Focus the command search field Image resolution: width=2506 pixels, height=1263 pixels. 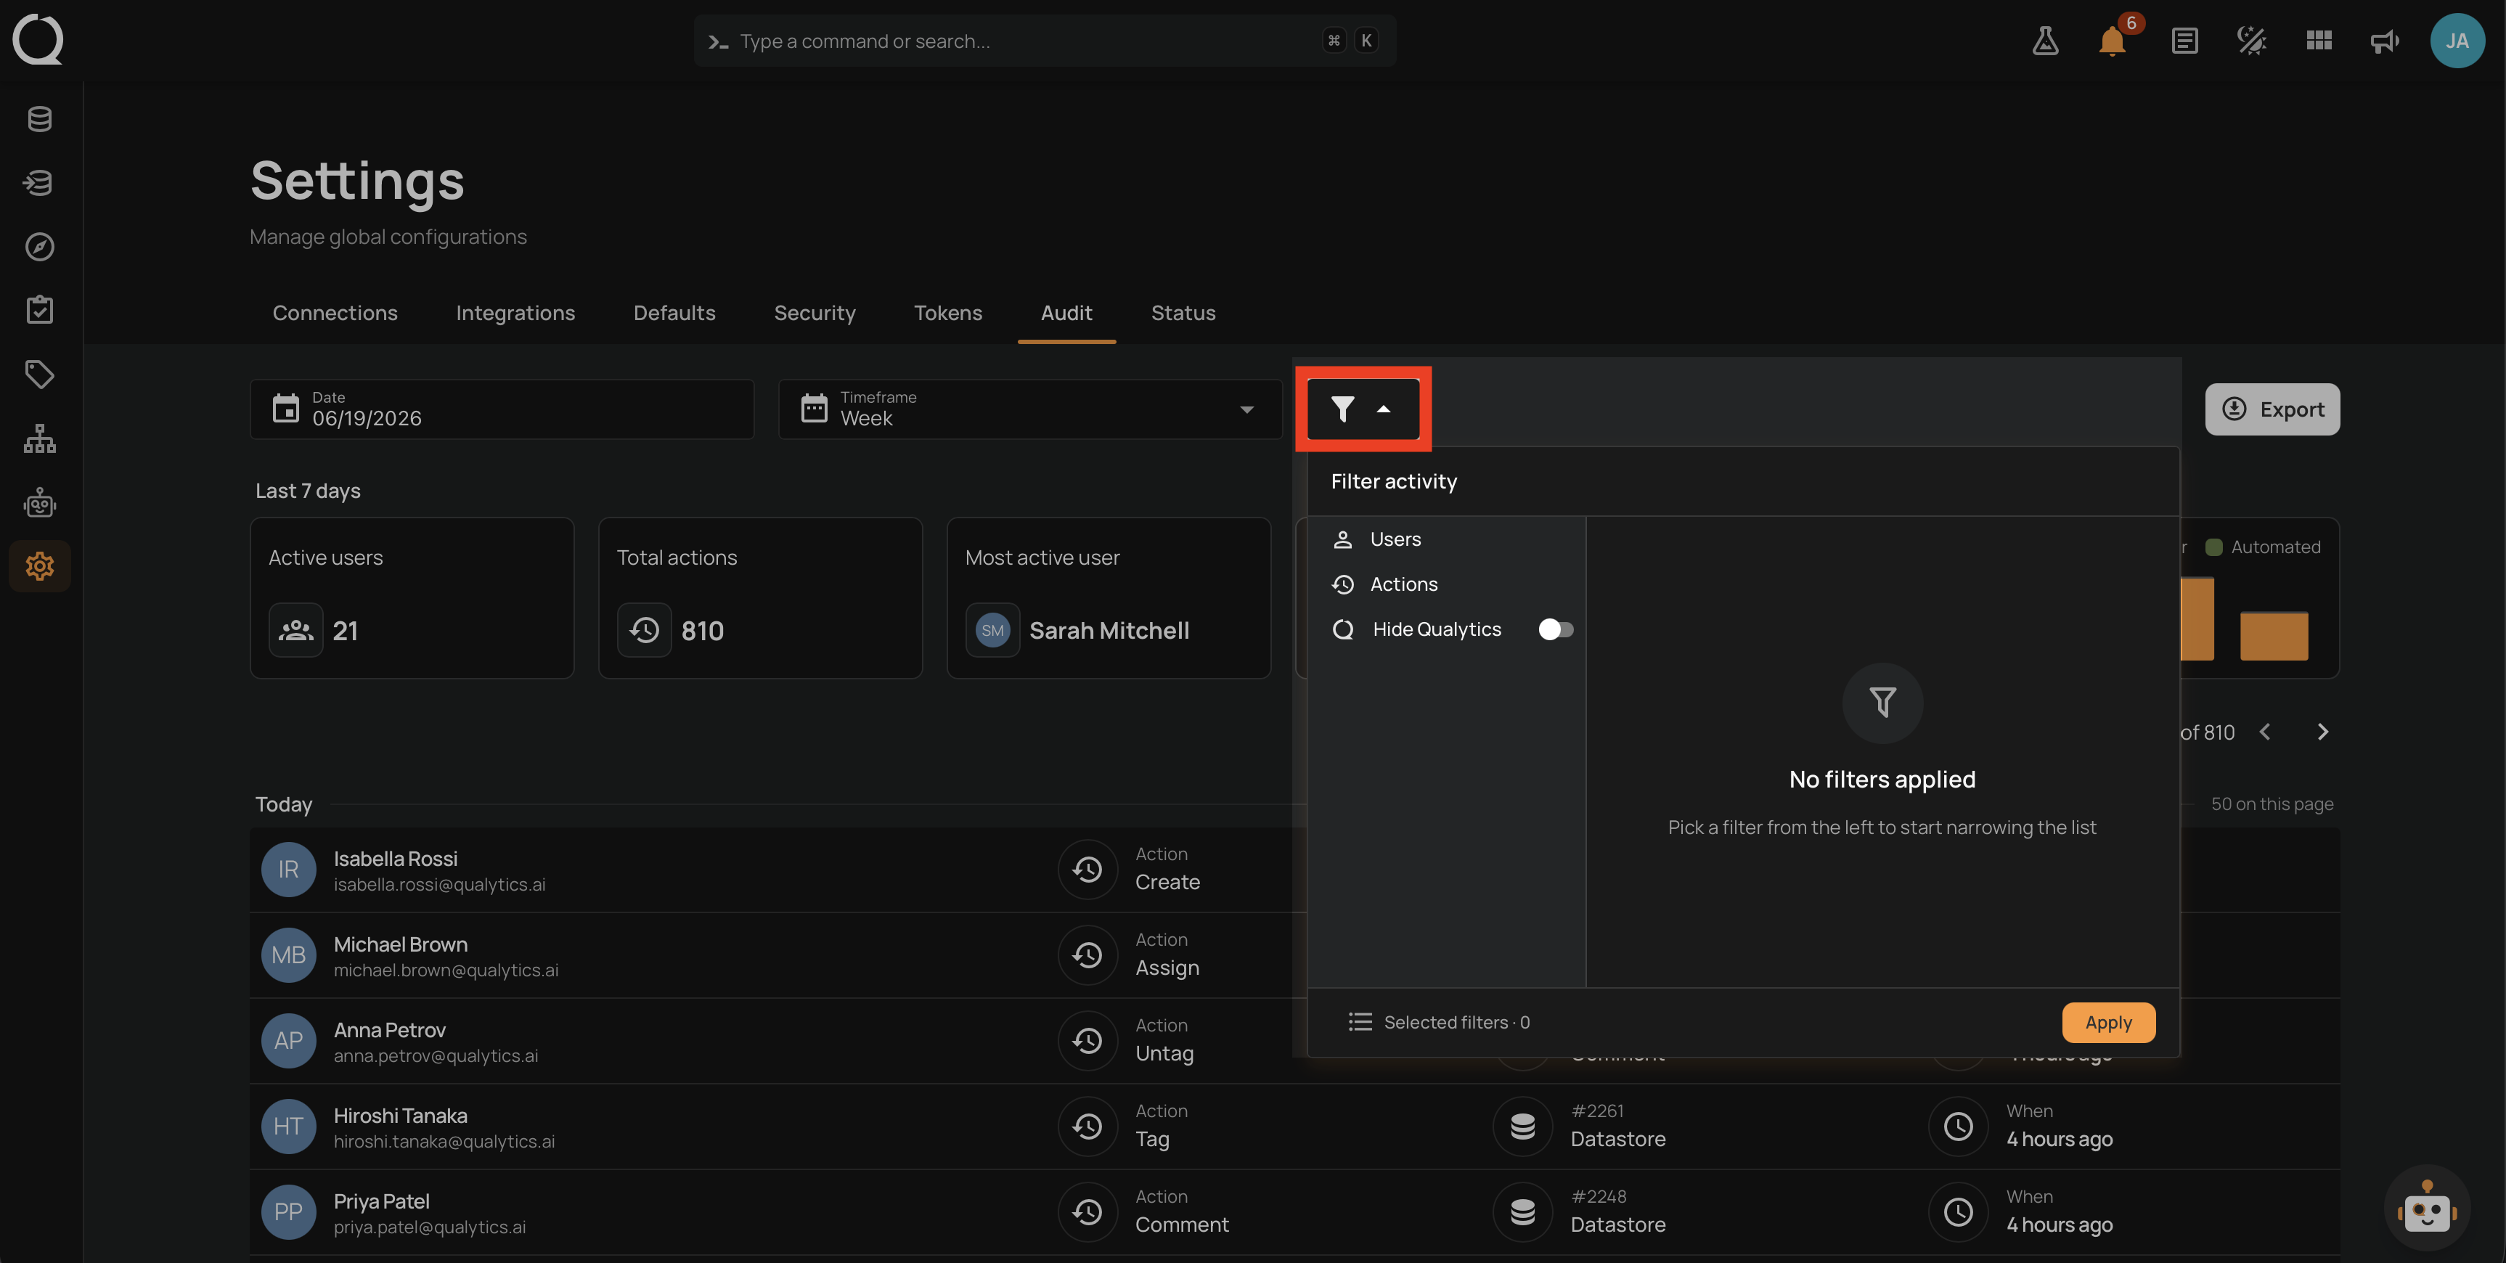[1045, 41]
